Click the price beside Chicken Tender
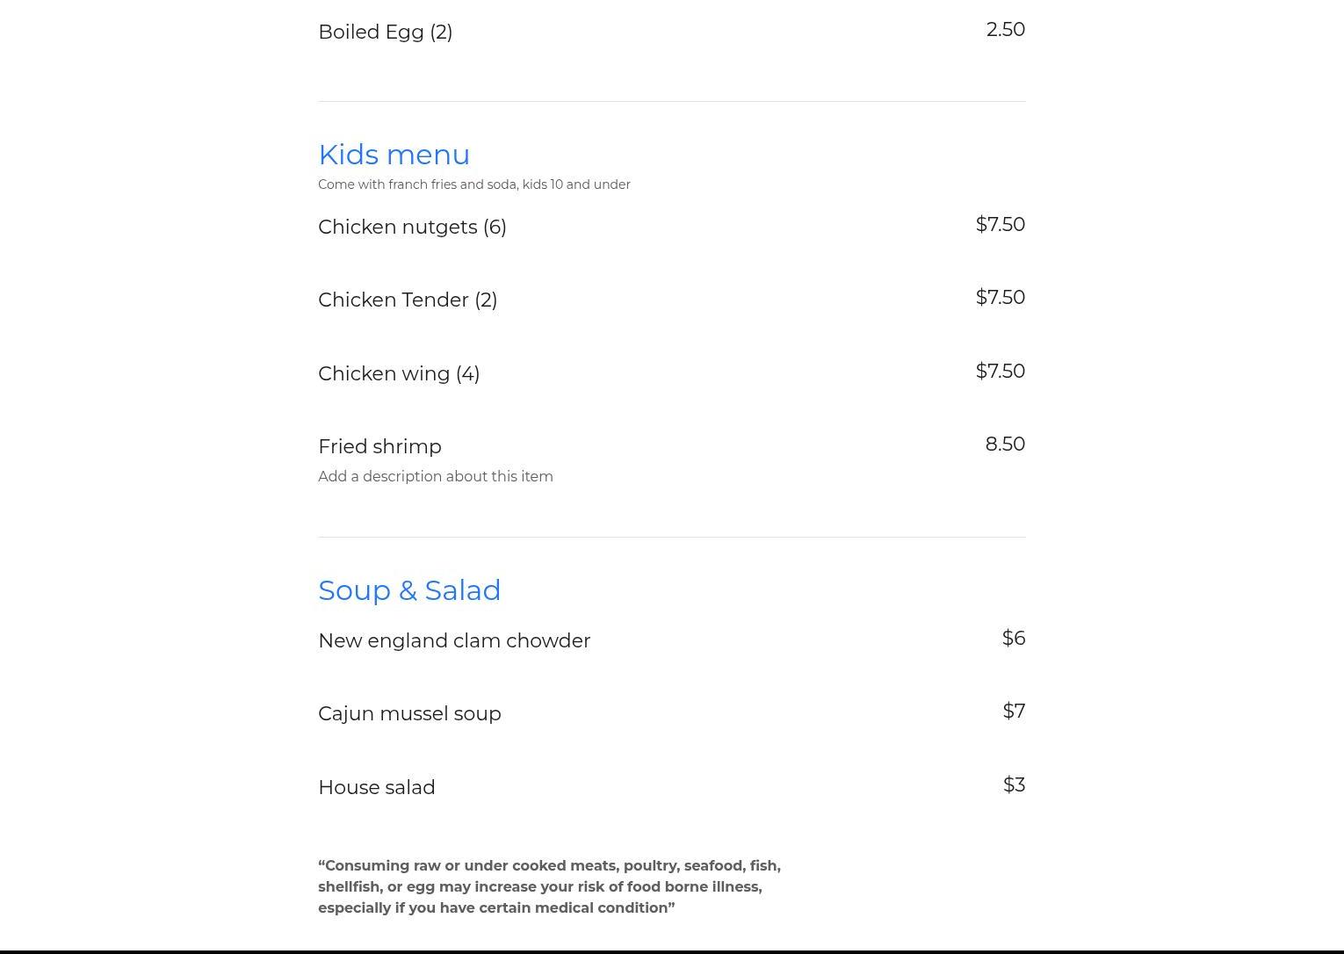 (1000, 298)
